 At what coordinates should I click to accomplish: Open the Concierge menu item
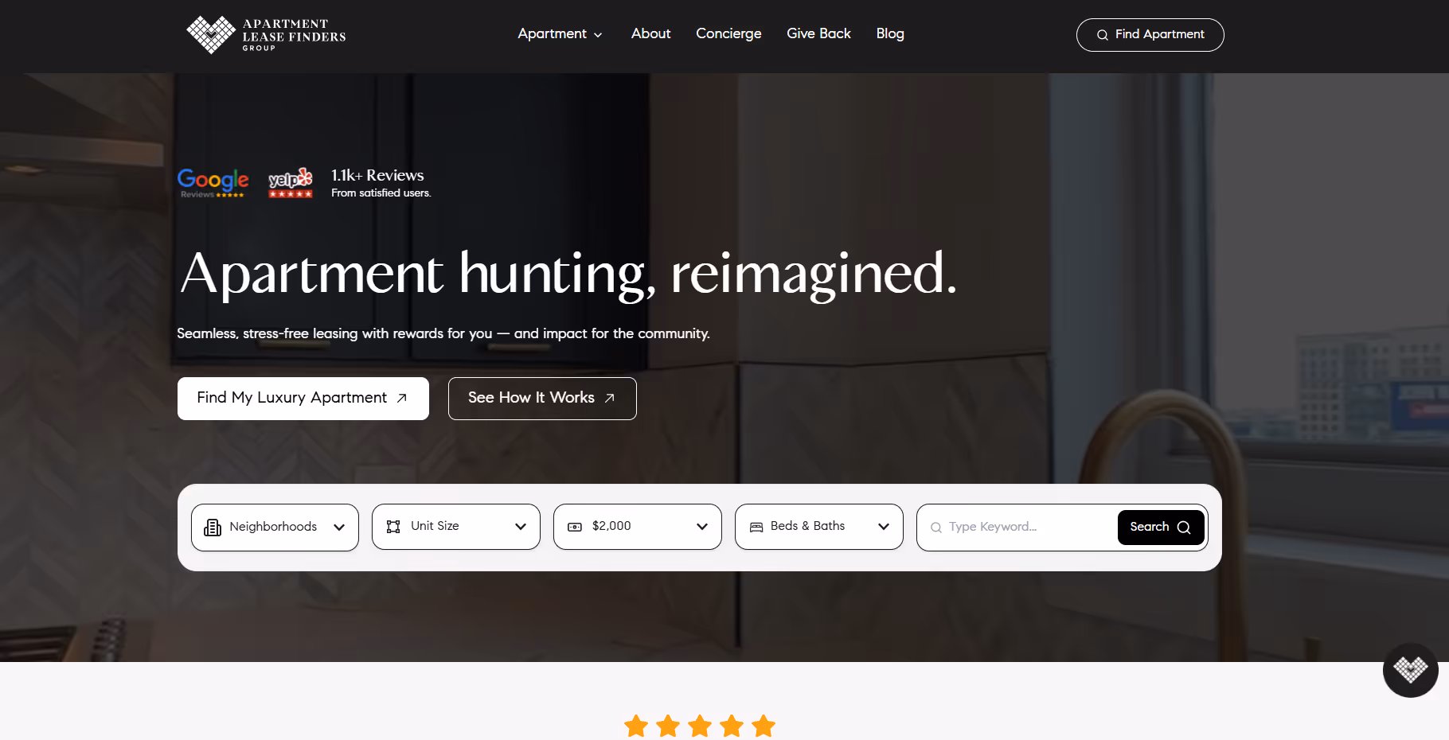tap(728, 34)
